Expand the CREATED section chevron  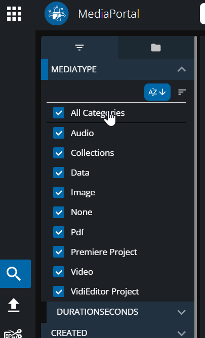182,333
